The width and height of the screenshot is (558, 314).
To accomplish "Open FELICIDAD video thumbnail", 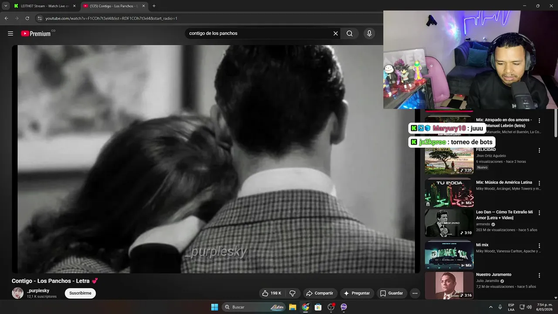I will [449, 161].
